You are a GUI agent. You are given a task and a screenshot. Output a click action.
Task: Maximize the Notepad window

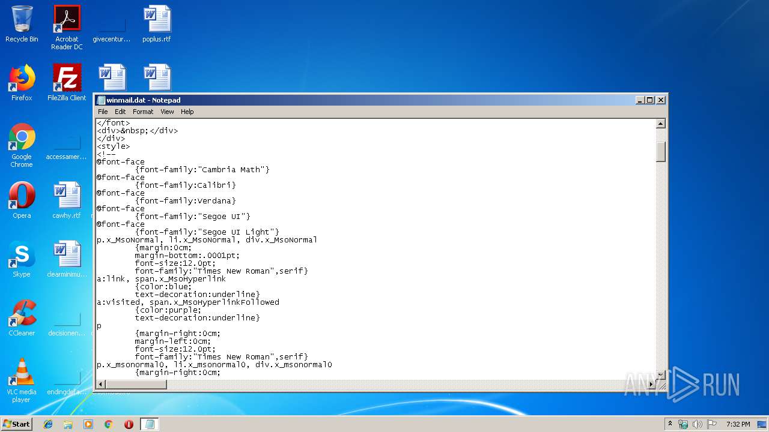pos(650,100)
